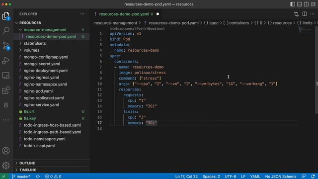Synchronize changes icon in status bar
The width and height of the screenshot is (318, 179).
(38, 177)
